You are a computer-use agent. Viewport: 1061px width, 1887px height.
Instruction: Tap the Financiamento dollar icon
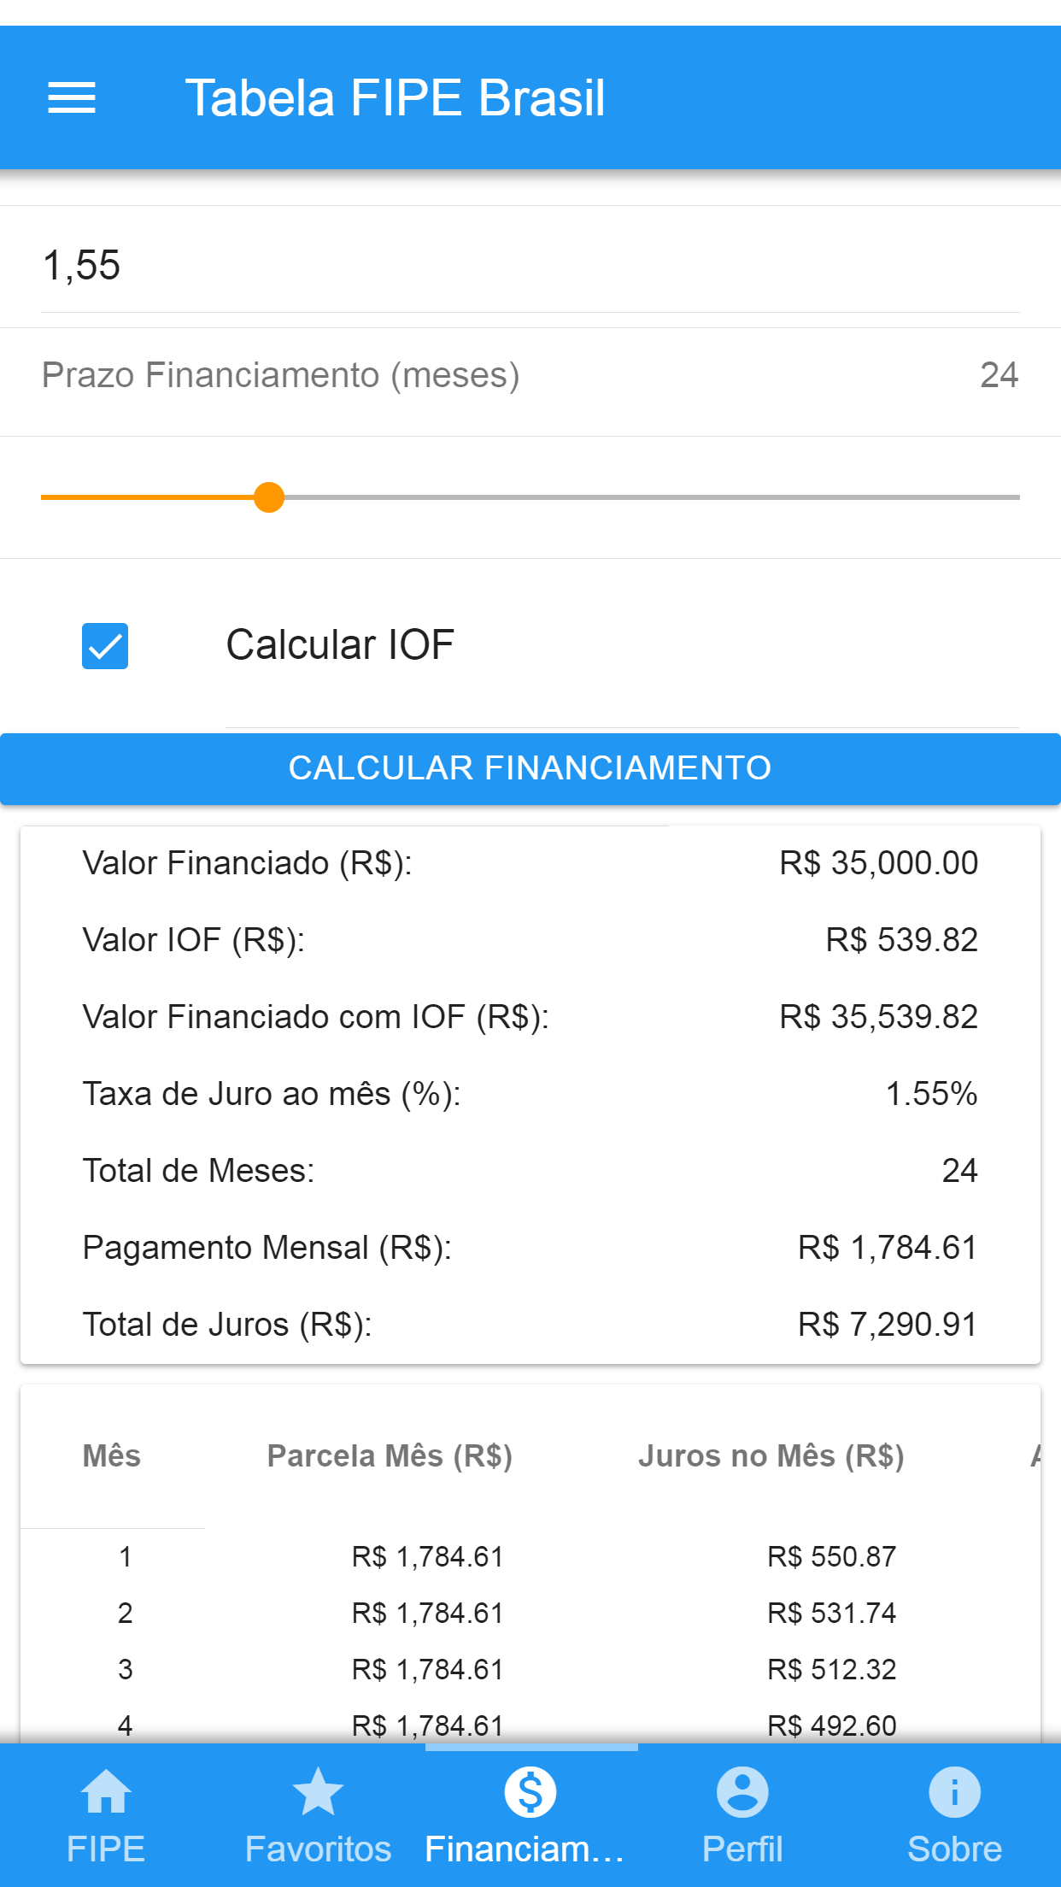[530, 1792]
